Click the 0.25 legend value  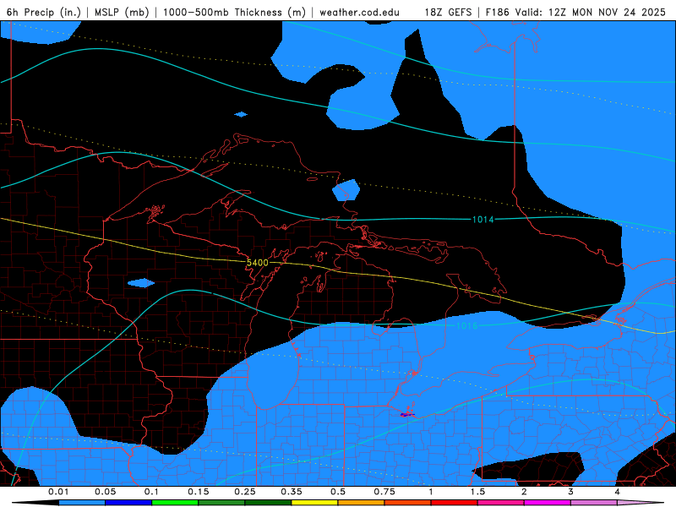coord(245,492)
